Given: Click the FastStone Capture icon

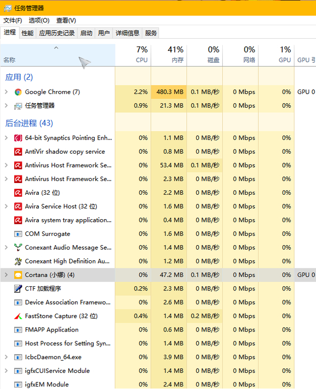Looking at the screenshot, I should [x=18, y=316].
